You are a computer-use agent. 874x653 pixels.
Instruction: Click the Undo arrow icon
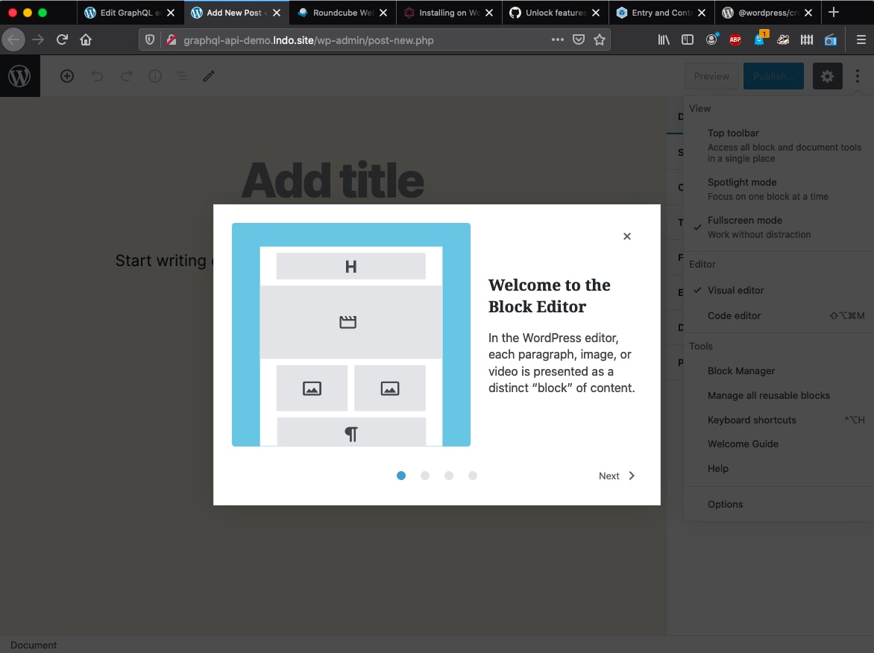[x=97, y=76]
